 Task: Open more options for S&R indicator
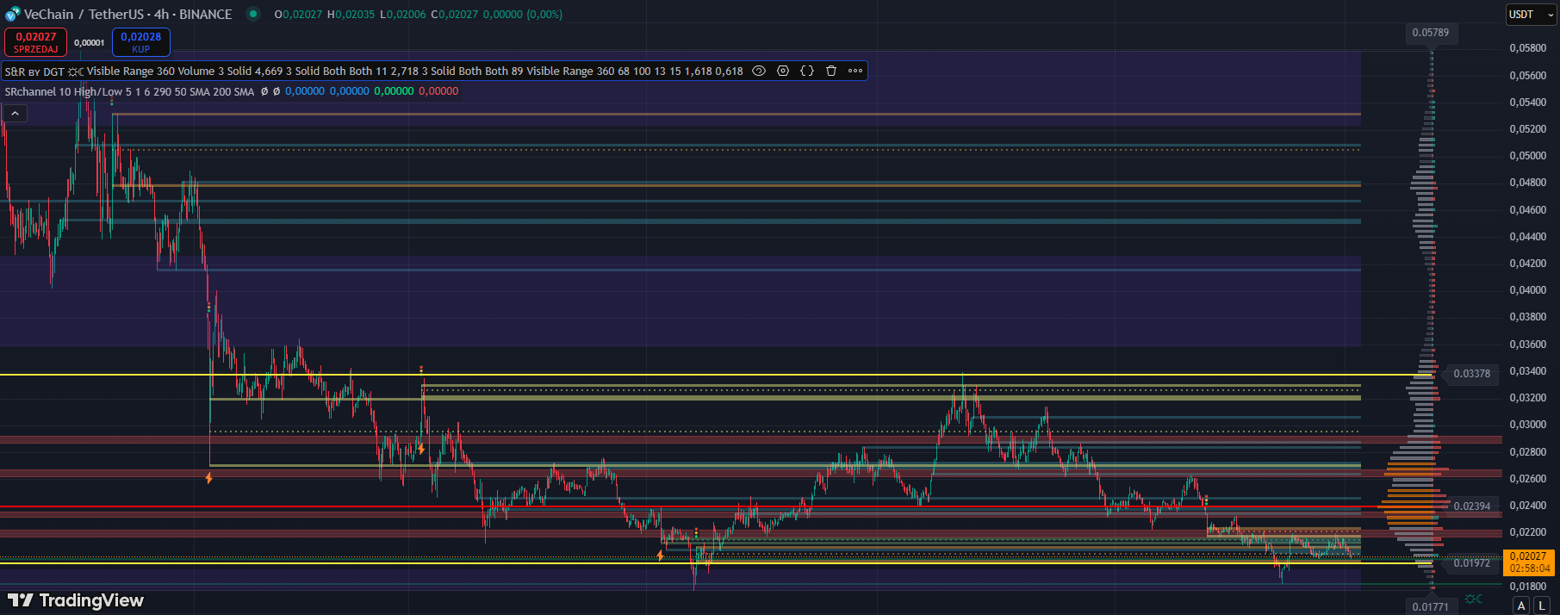[x=855, y=71]
